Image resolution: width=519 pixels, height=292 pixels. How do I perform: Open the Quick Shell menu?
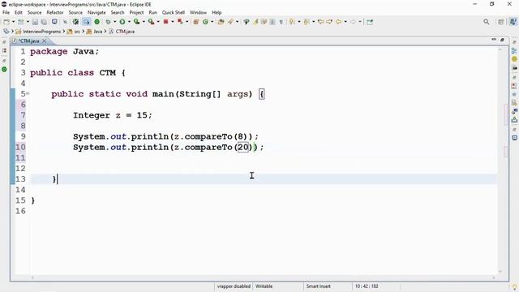tap(173, 13)
